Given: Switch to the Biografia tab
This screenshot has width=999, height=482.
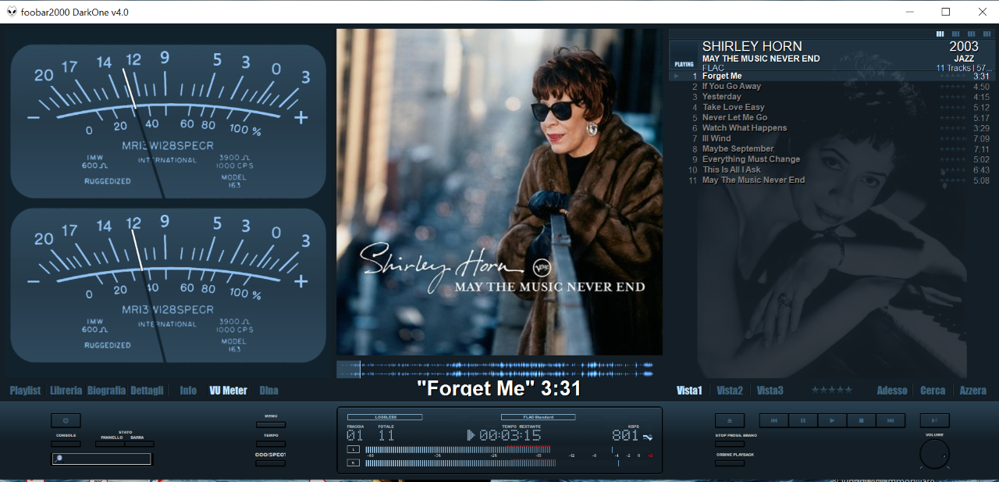Looking at the screenshot, I should (x=106, y=391).
